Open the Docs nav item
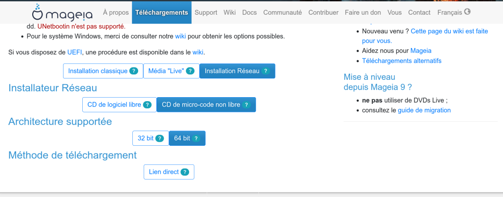Viewport: 503px width, 197px height. click(249, 12)
